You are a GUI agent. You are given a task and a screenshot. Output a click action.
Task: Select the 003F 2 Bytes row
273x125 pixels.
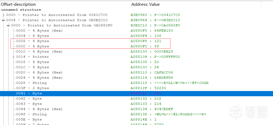(33, 88)
